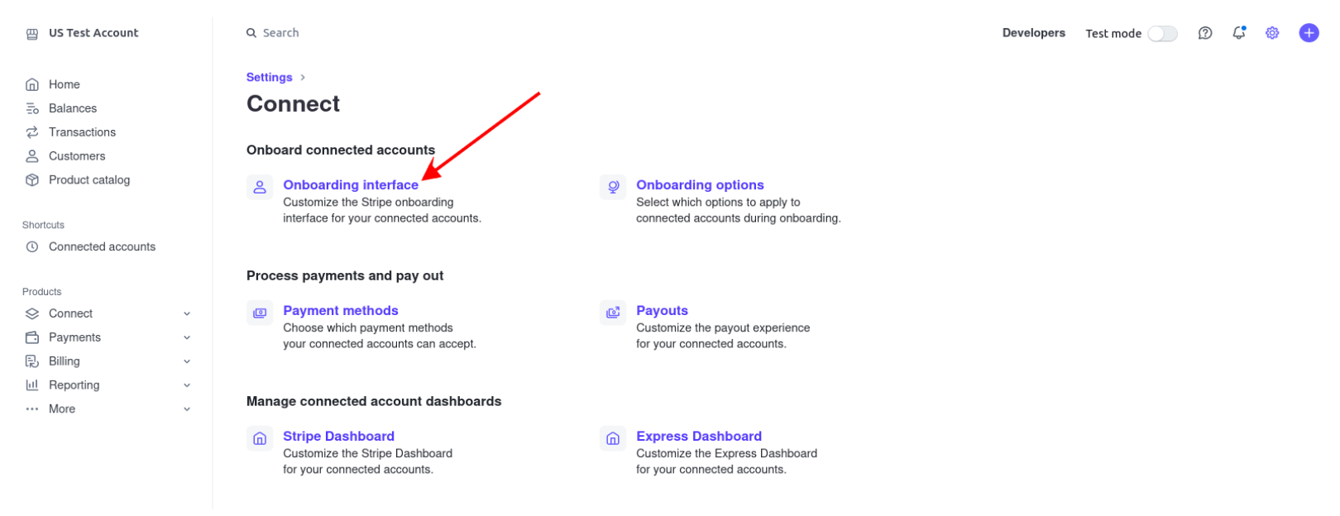Image resolution: width=1340 pixels, height=516 pixels.
Task: Click the blue plus create button
Action: point(1309,33)
